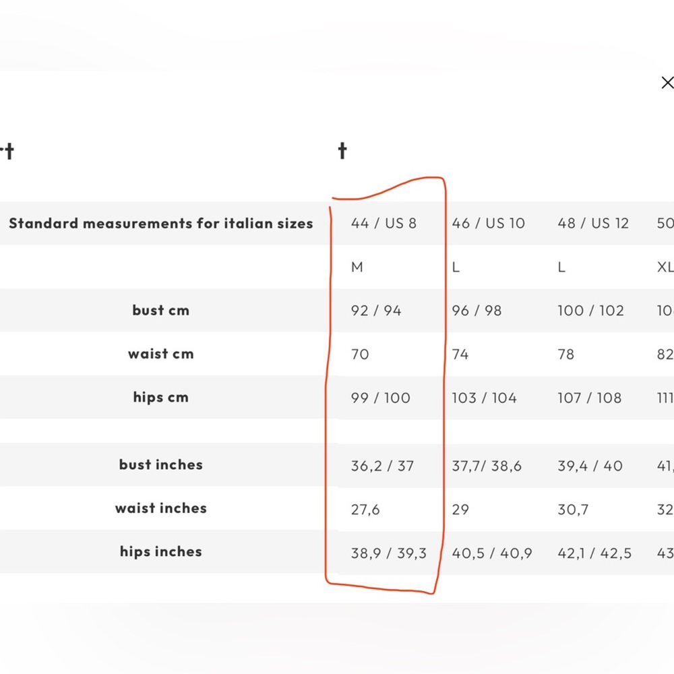
Task: Click the 100 / 102 bust cm value
Action: [590, 311]
